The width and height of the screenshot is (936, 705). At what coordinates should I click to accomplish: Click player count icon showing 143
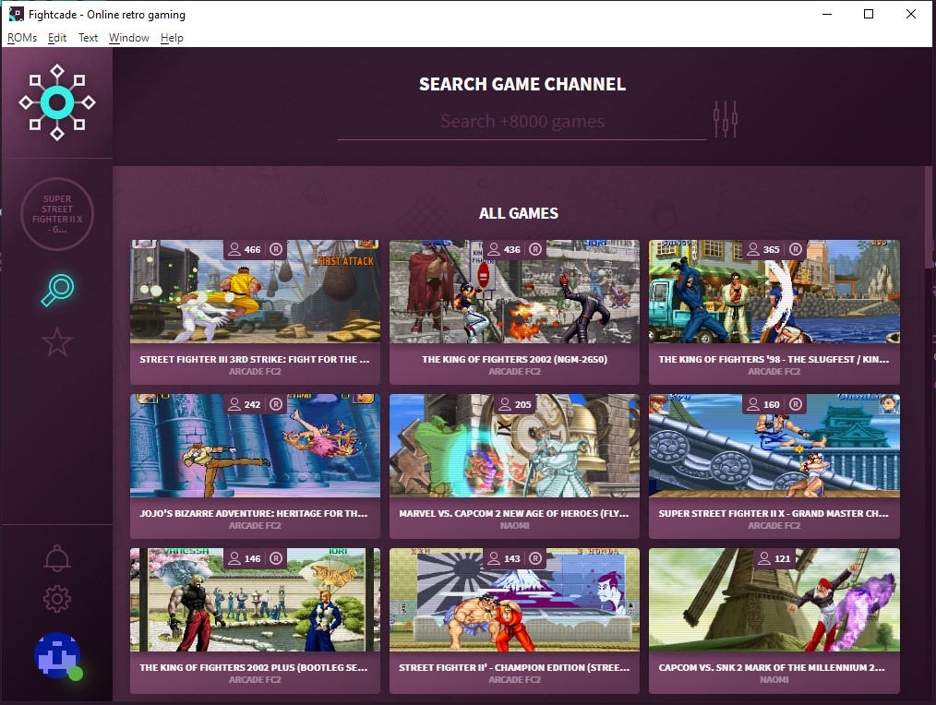click(494, 558)
